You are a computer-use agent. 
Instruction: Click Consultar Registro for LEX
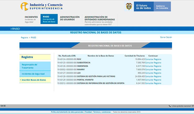click(153, 73)
